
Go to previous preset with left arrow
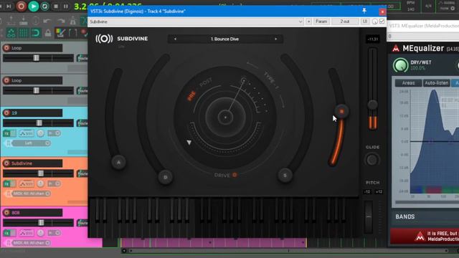[x=175, y=39]
